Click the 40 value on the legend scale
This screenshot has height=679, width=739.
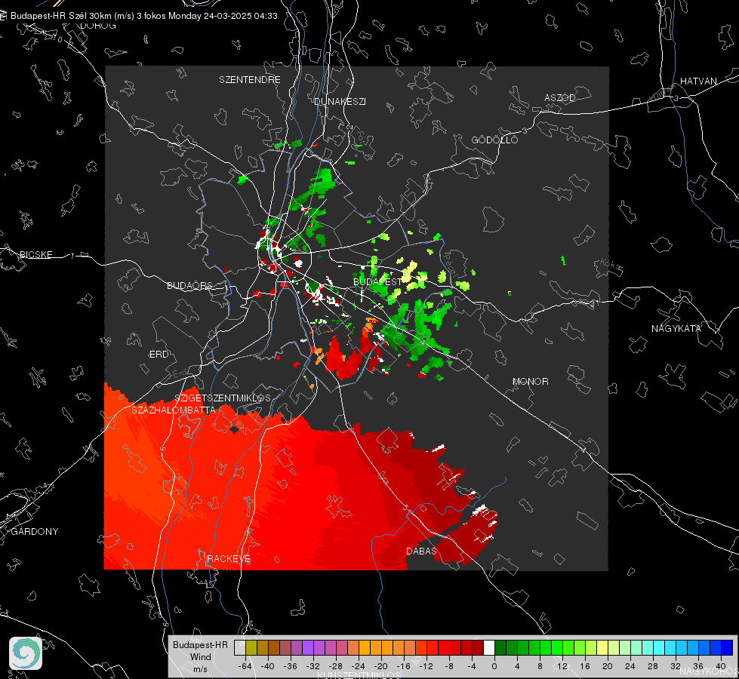coord(721,666)
